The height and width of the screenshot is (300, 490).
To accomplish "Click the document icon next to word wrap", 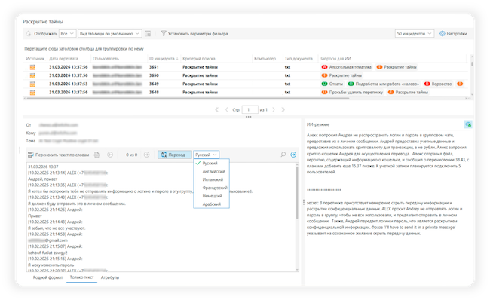I will 97,155.
